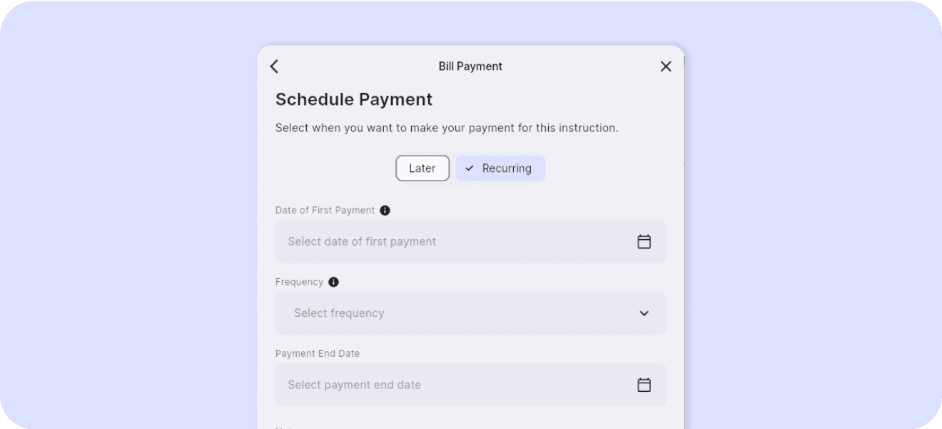Switch payment timing to Later
942x429 pixels.
coord(422,168)
